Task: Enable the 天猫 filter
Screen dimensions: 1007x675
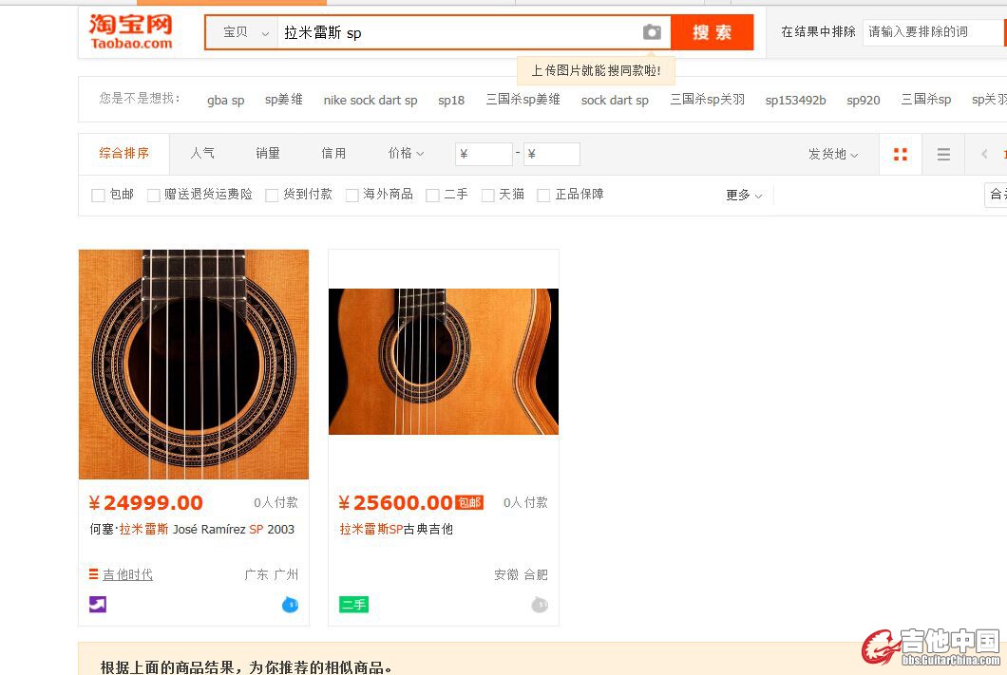Action: tap(488, 195)
